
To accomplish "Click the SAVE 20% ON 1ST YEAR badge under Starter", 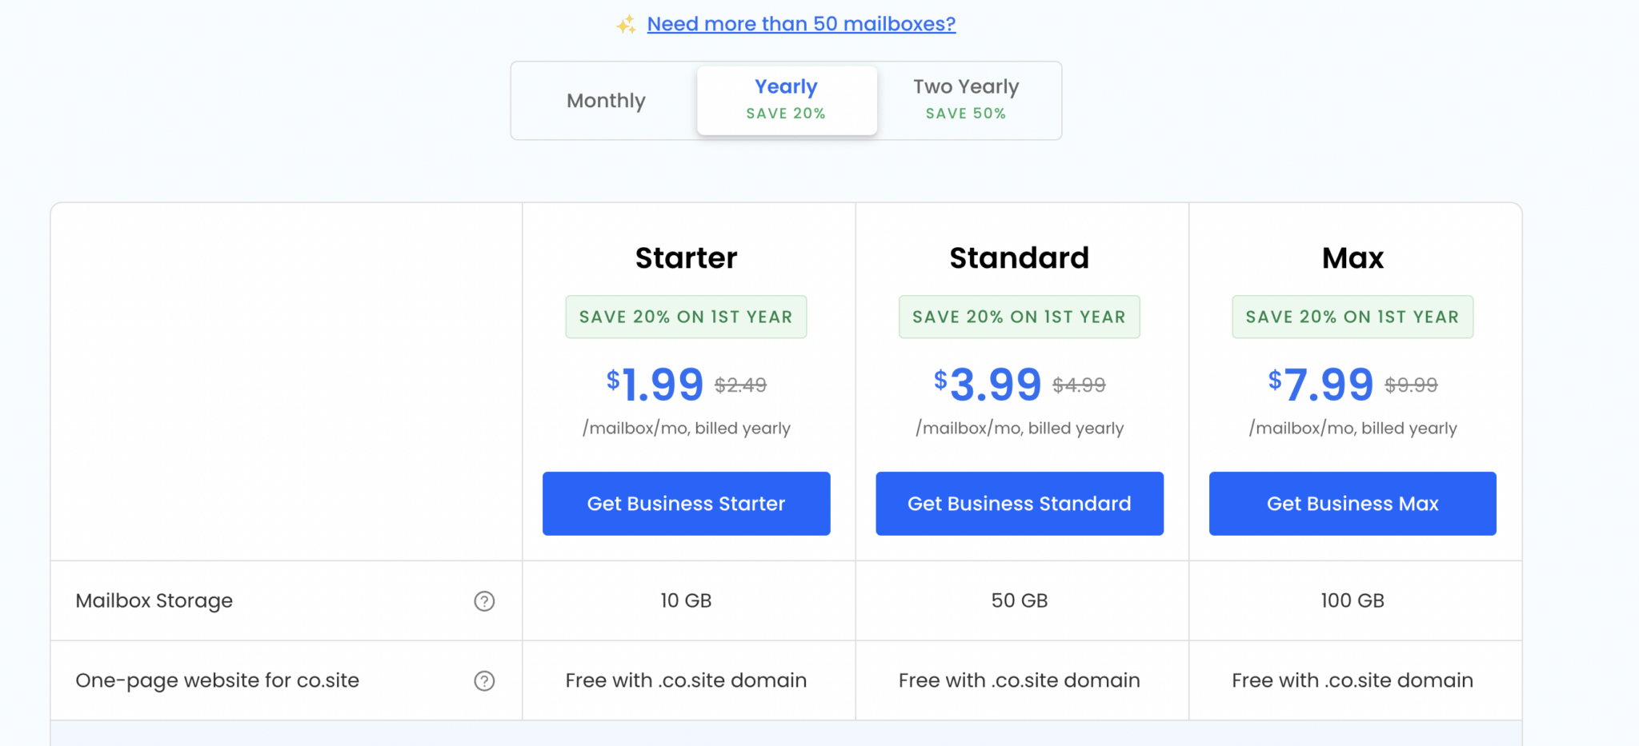I will 686,317.
